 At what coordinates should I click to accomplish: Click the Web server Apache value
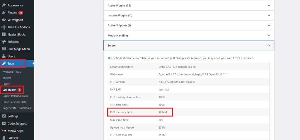coord(193,74)
